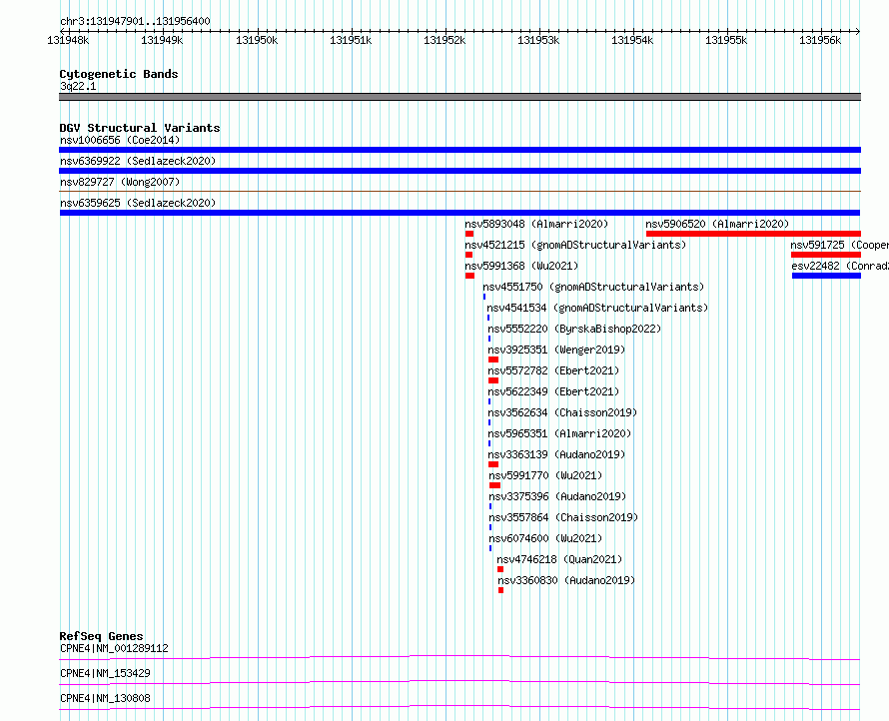Click ruler position 131948k
This screenshot has height=721, width=889.
(68, 40)
